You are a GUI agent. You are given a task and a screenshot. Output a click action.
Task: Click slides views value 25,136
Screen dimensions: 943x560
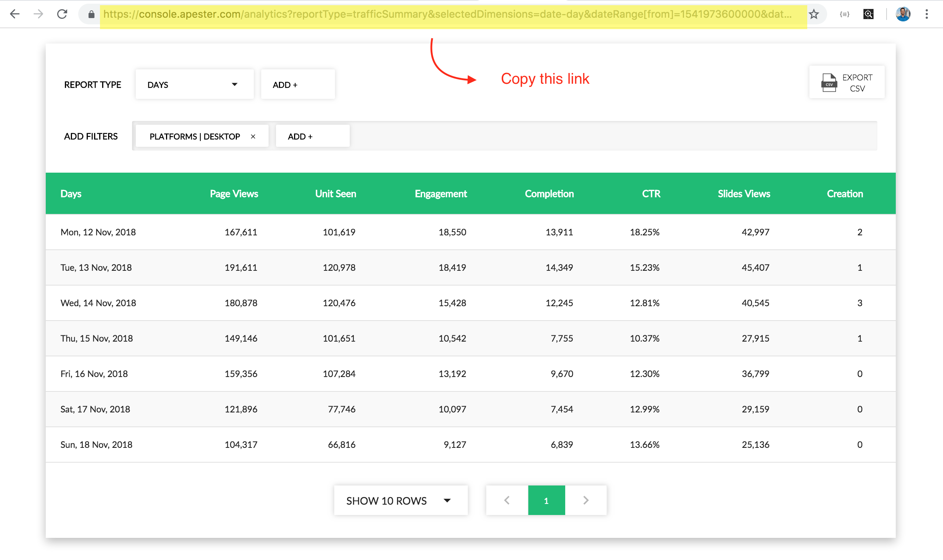(756, 445)
